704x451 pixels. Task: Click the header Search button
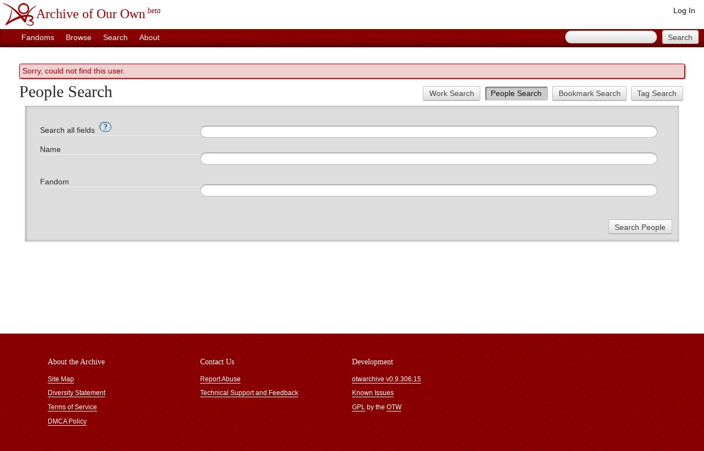point(680,37)
